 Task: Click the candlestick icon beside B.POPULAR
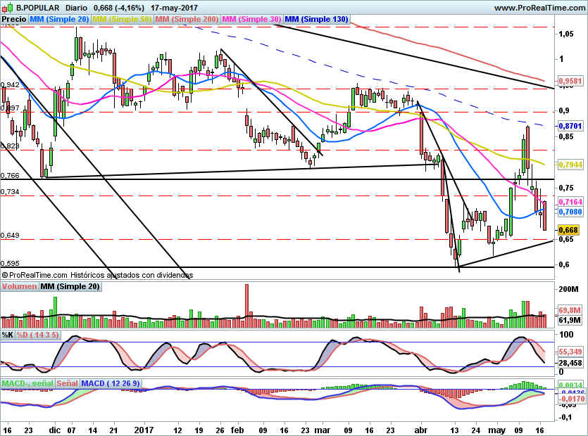(8, 7)
